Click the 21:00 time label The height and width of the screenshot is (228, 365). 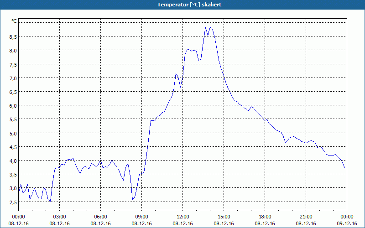tap(306, 217)
